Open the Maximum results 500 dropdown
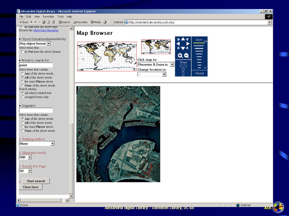The width and height of the screenshot is (289, 216). pyautogui.click(x=25, y=157)
